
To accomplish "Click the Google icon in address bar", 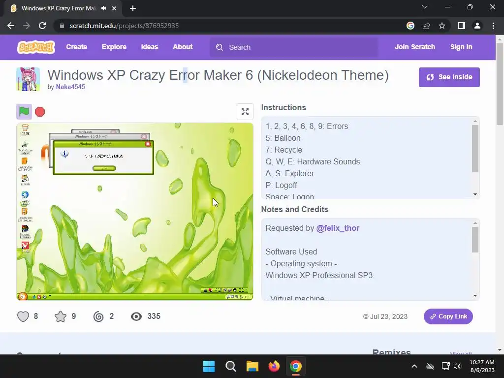I will point(410,26).
